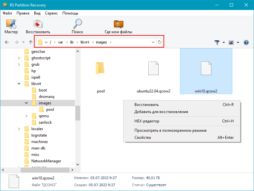Choose Восстановить in the context menu
The height and width of the screenshot is (191, 254).
pos(182,105)
